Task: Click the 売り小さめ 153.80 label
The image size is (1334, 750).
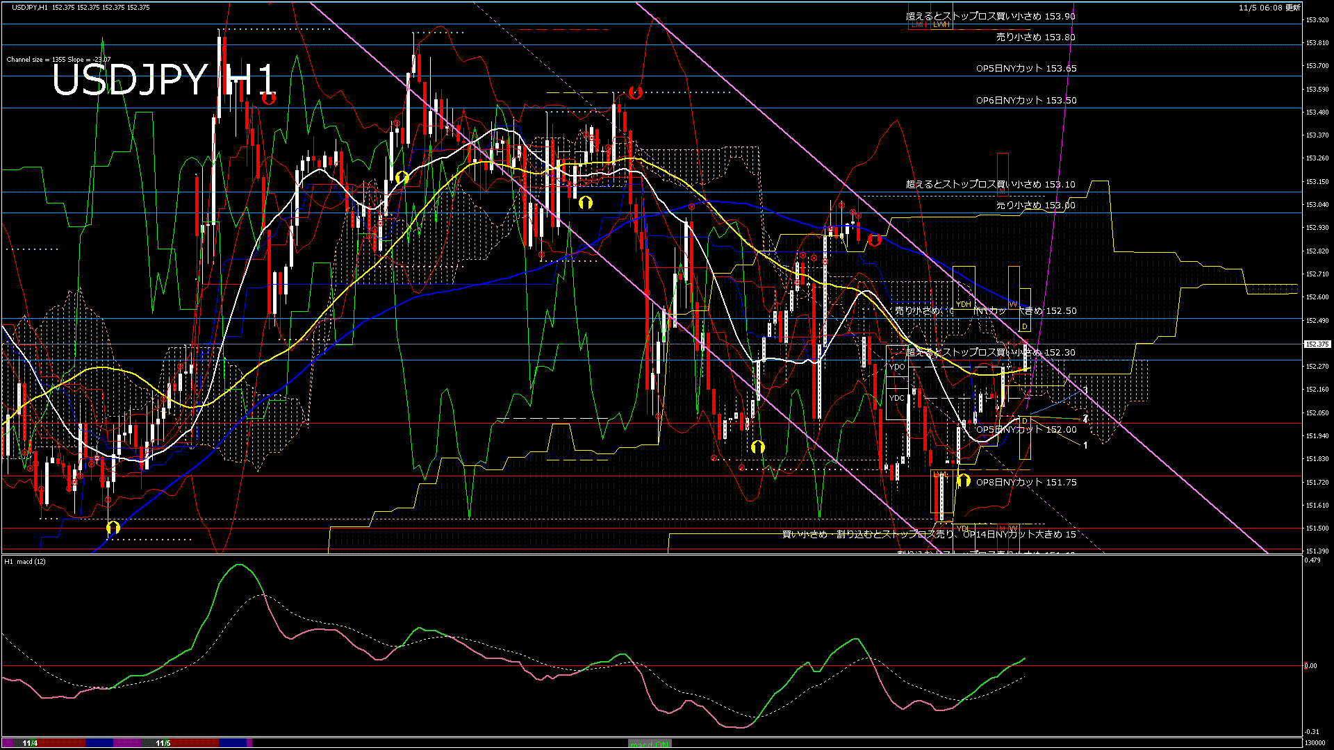Action: [x=1035, y=37]
